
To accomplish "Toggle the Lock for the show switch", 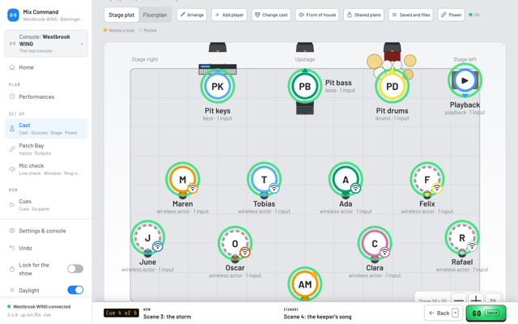I will [75, 269].
